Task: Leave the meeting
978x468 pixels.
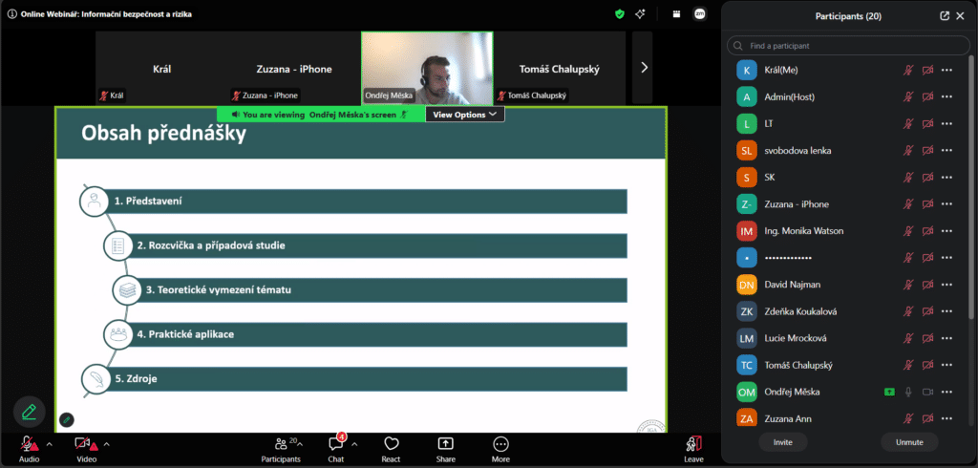Action: click(693, 449)
